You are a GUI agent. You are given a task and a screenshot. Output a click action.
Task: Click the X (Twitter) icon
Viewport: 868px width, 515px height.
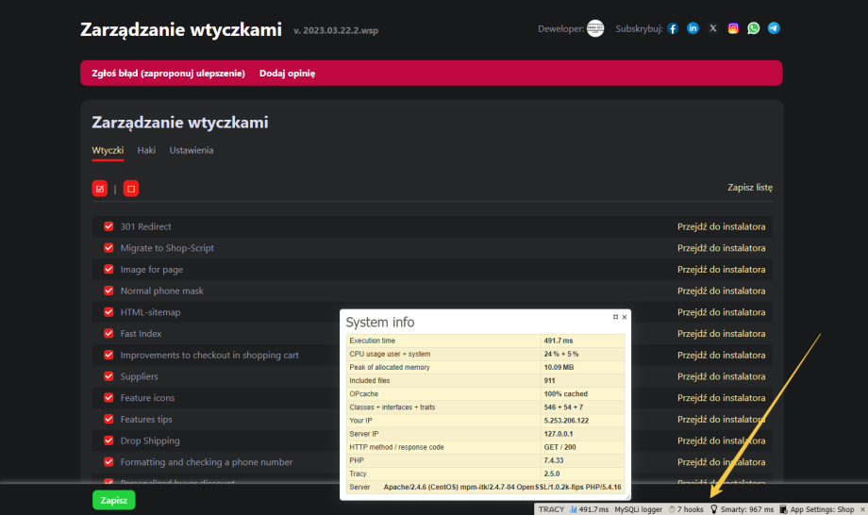pos(713,28)
